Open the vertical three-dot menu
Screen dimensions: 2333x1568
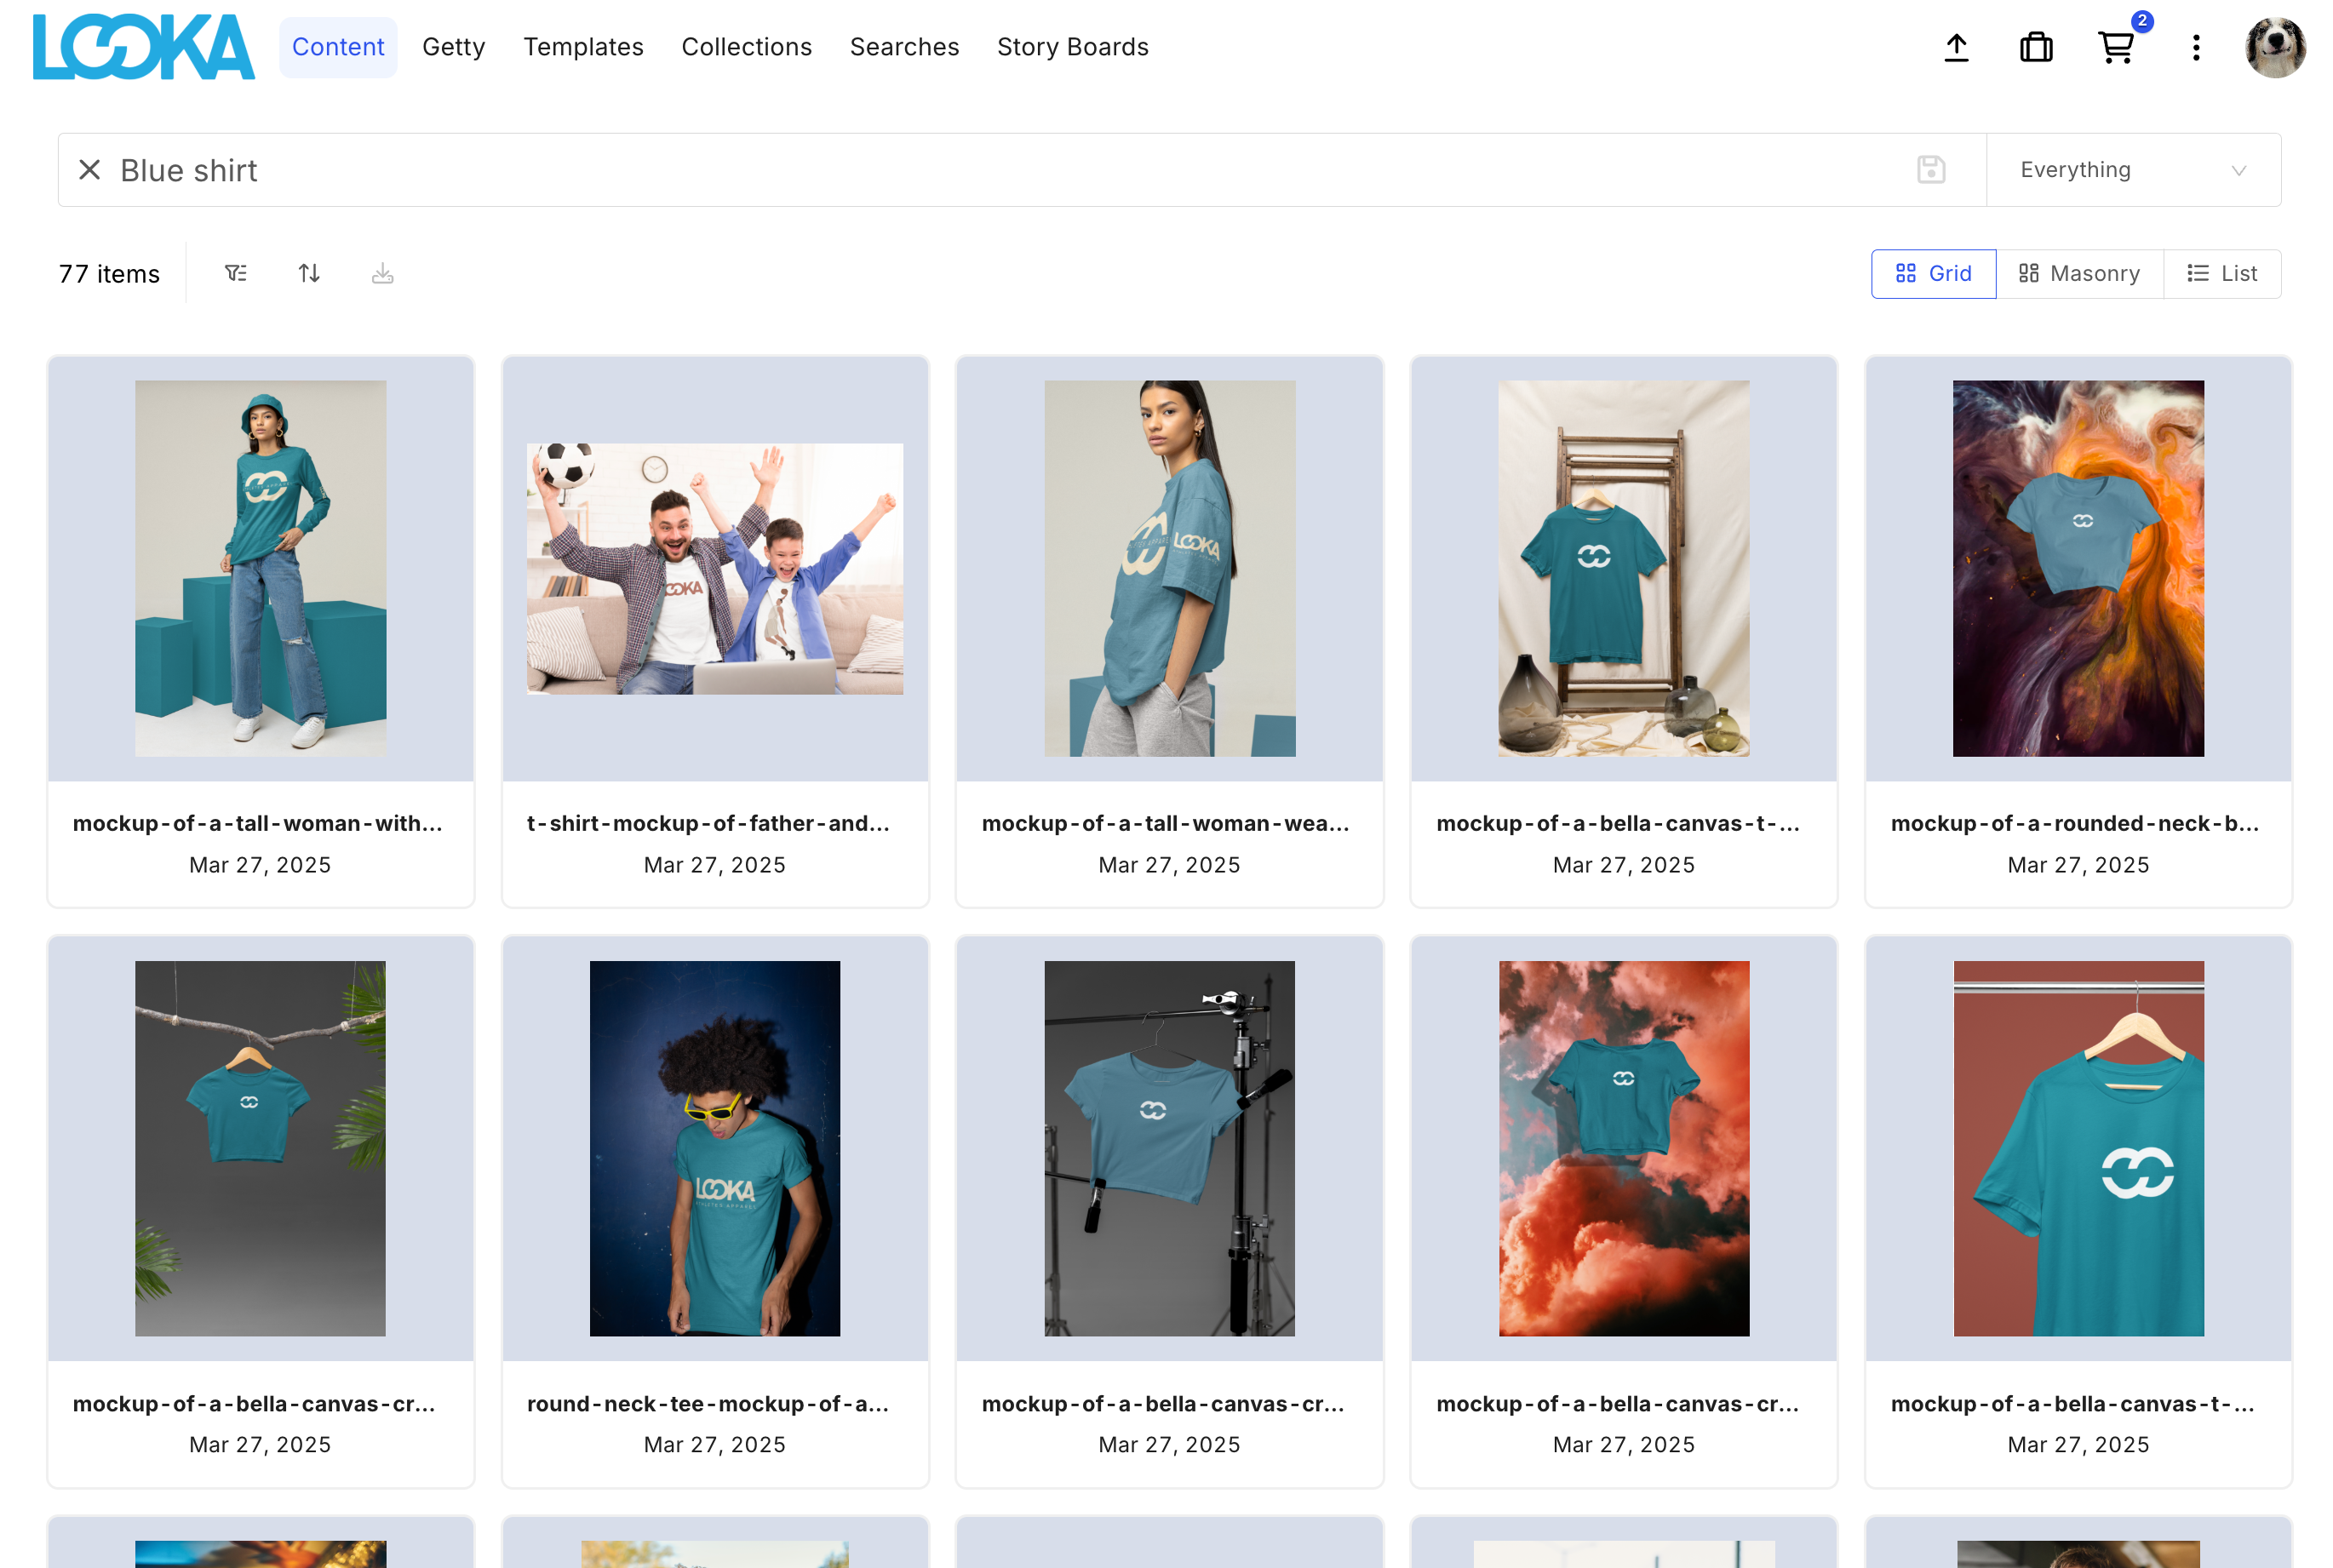click(2195, 47)
